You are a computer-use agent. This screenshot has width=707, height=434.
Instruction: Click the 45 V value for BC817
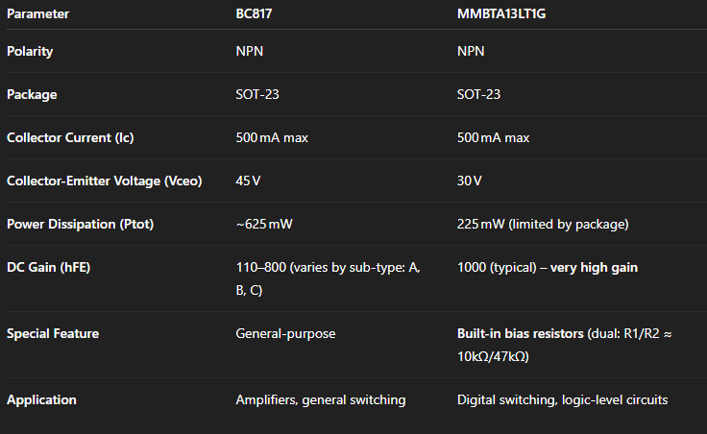(x=248, y=181)
